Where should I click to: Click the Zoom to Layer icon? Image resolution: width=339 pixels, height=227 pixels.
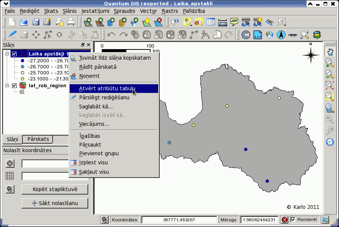coord(330,108)
